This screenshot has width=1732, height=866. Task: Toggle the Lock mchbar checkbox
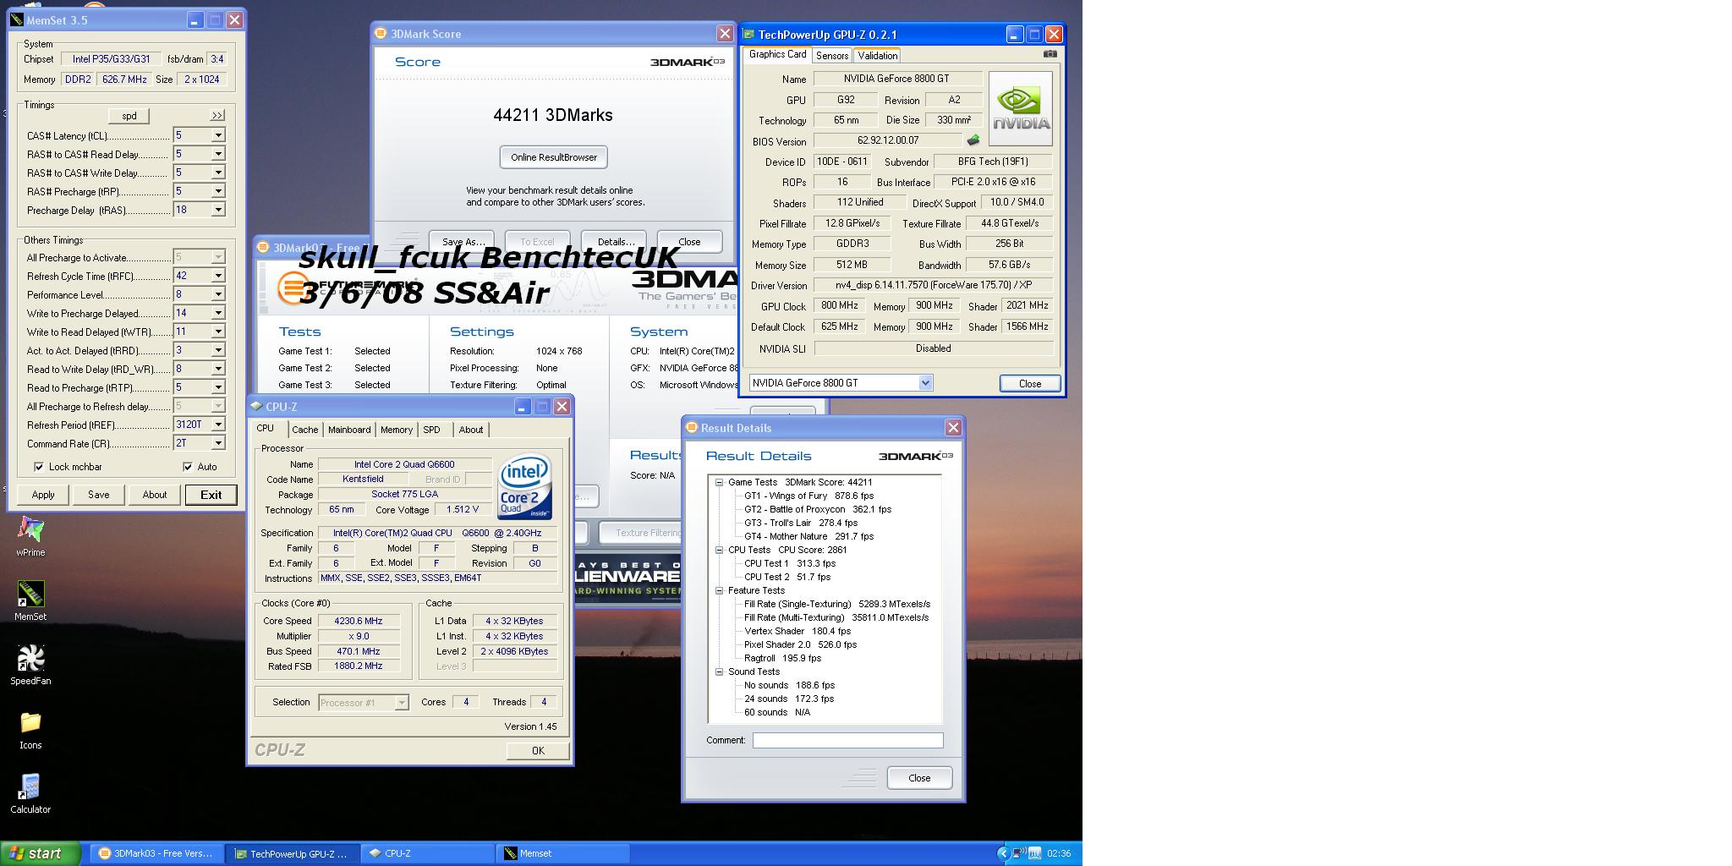39,467
